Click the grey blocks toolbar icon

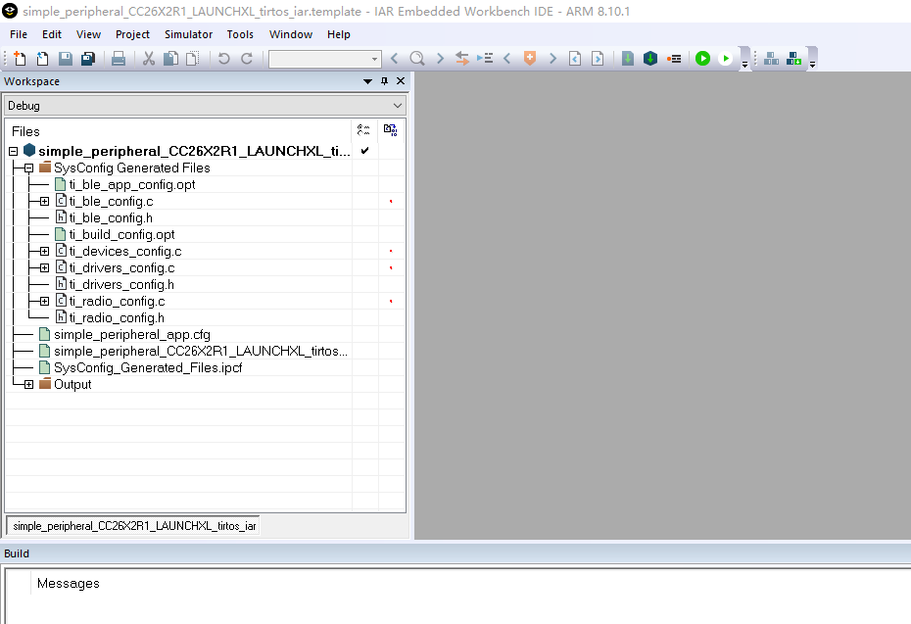772,58
